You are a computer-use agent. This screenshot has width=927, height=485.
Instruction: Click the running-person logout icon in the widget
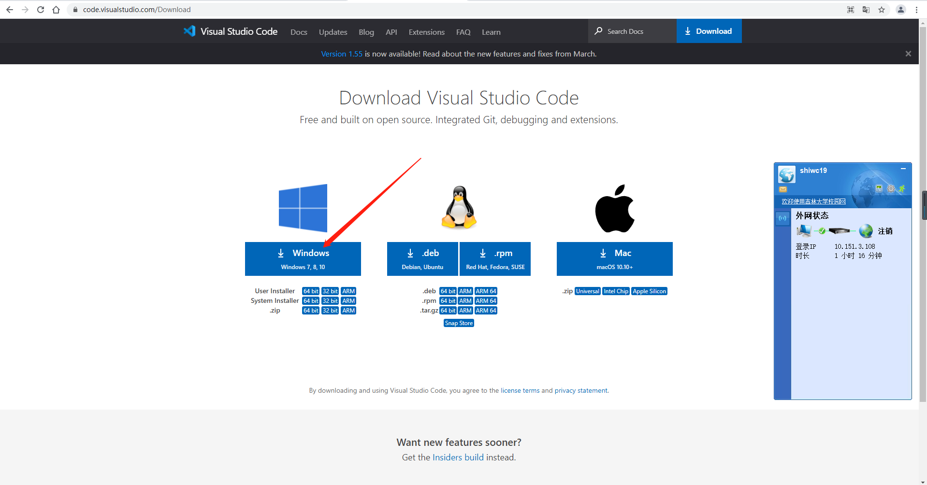[x=902, y=189]
